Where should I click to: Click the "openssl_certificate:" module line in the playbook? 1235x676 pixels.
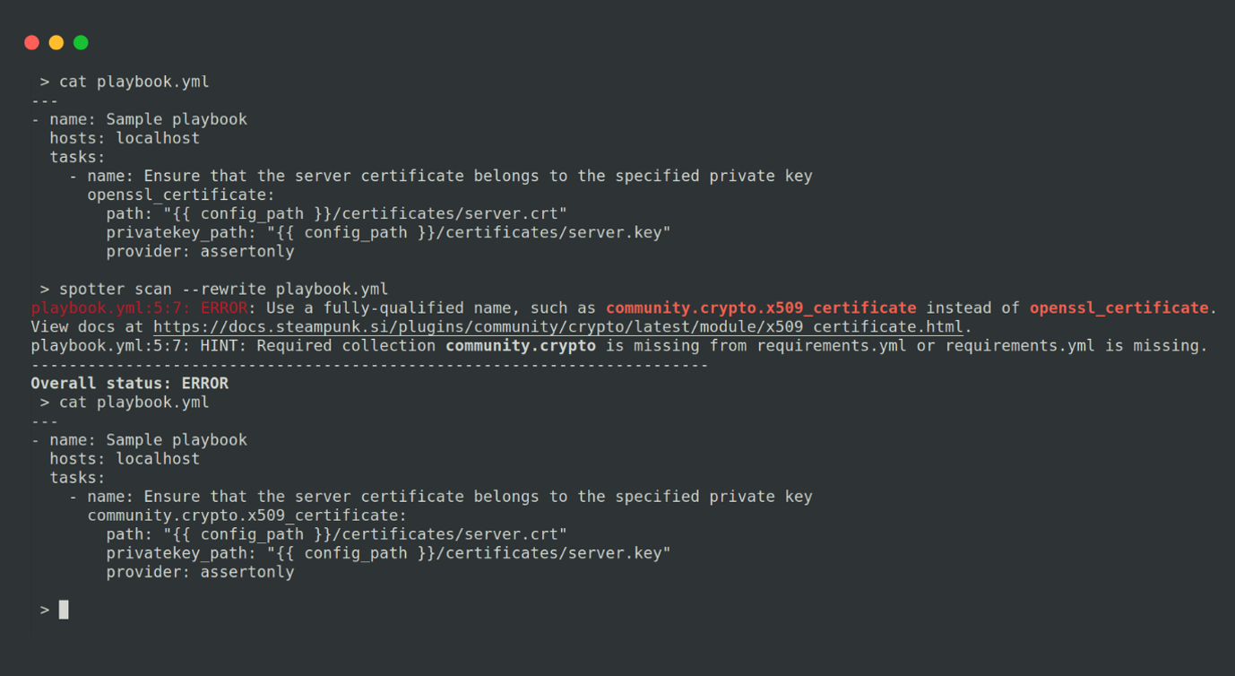(181, 195)
